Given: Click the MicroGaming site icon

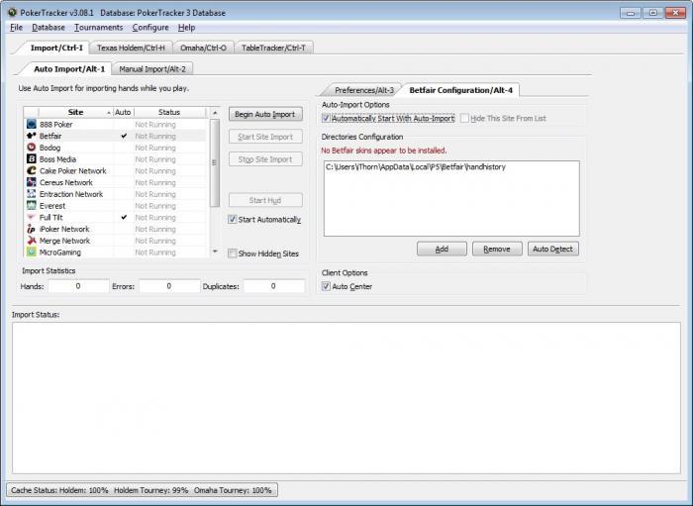Looking at the screenshot, I should pos(32,252).
